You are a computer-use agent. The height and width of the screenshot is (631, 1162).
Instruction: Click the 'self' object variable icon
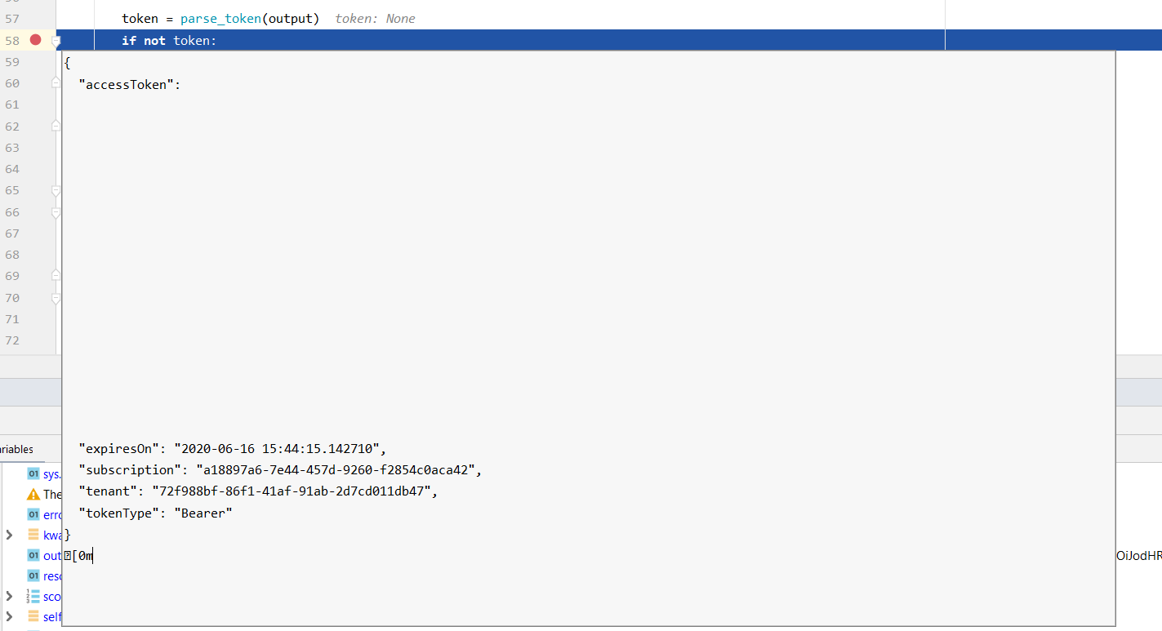point(33,616)
